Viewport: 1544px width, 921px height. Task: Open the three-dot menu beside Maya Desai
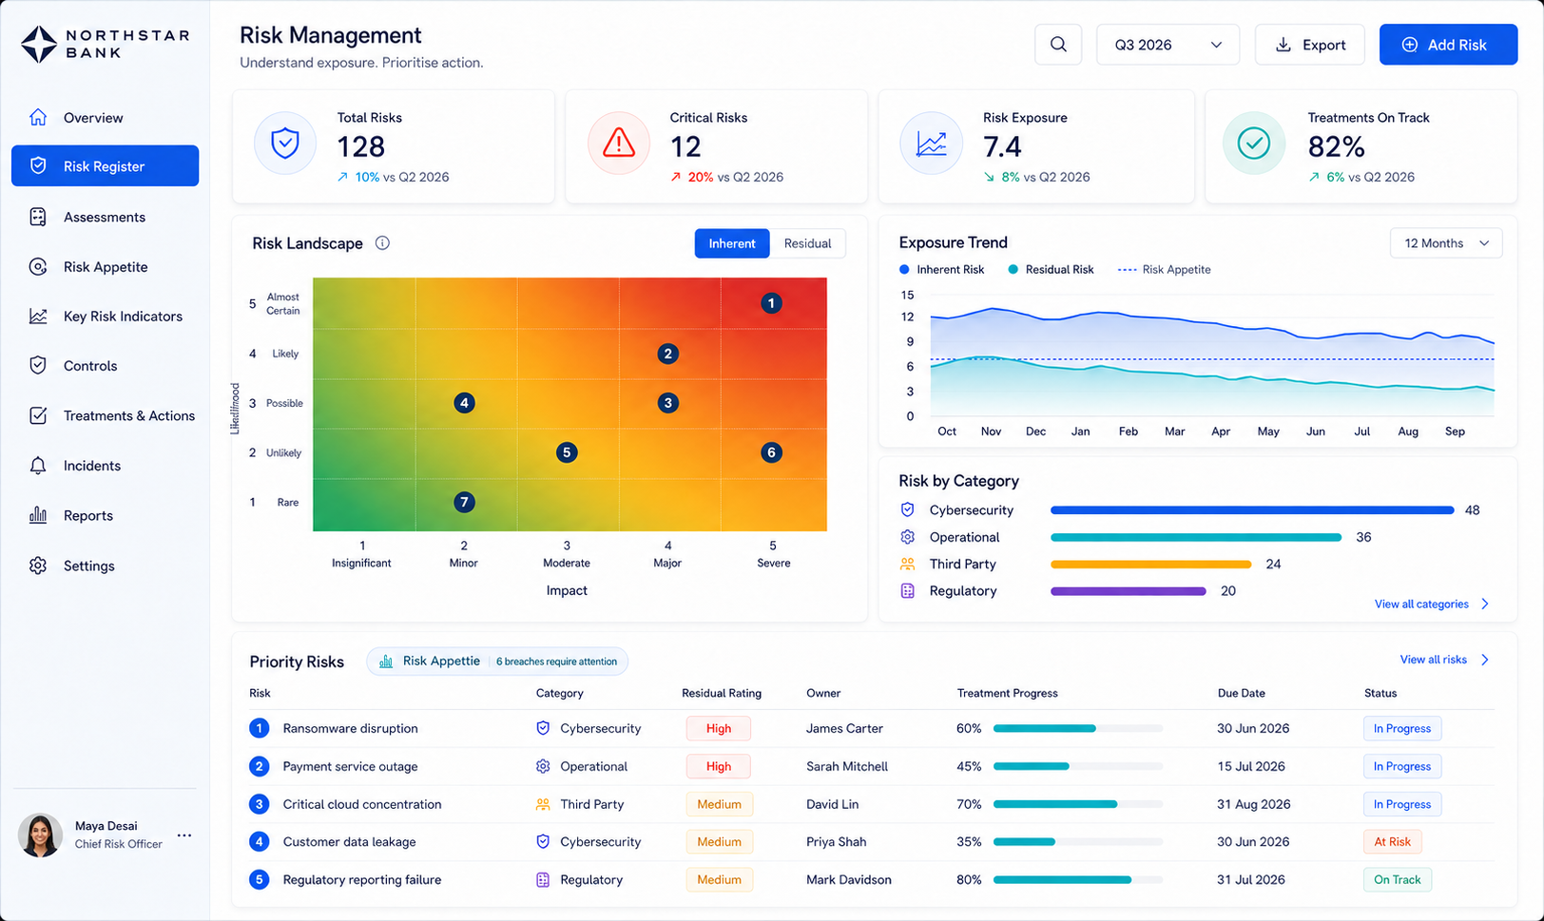pos(184,835)
